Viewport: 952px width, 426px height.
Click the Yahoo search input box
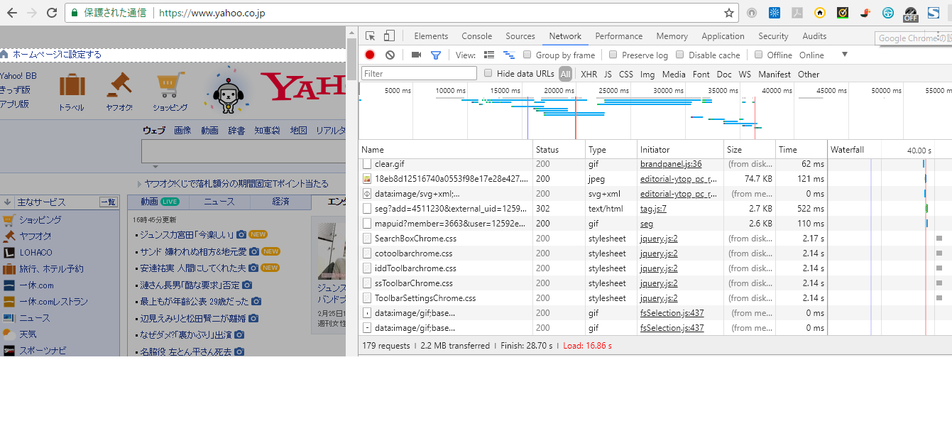pos(244,152)
